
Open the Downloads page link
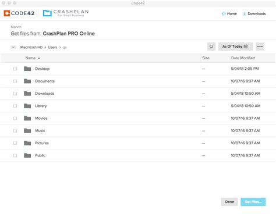point(254,13)
